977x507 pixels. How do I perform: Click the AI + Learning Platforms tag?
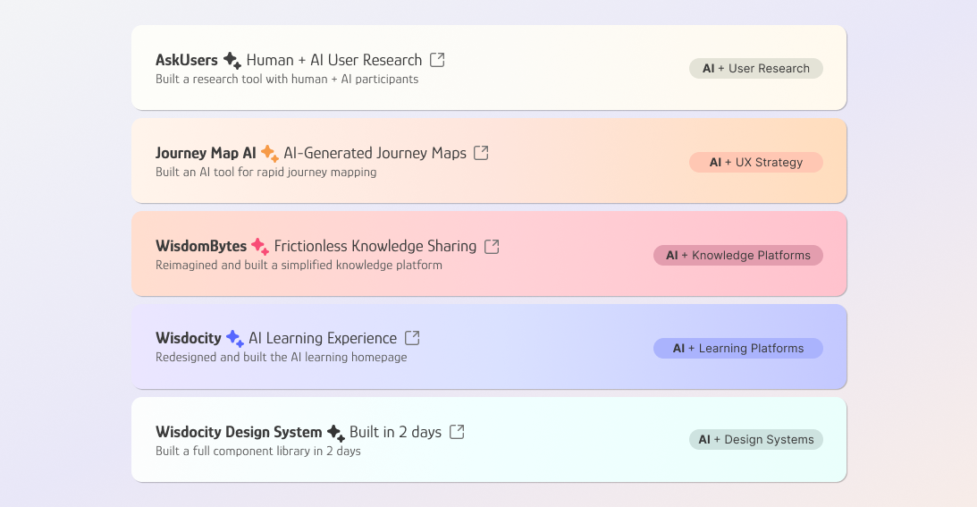737,349
